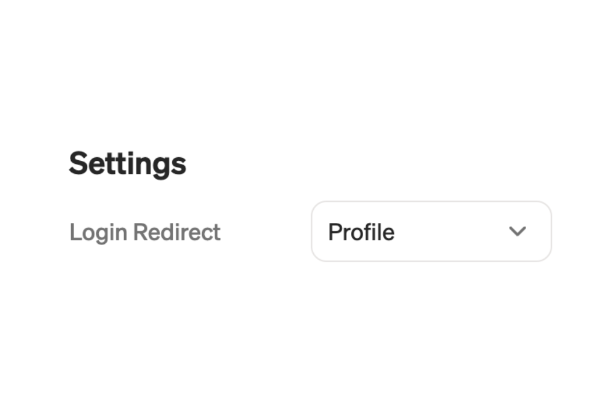Click the chevron arrow in Profile dropdown
This screenshot has width=612, height=406.
click(x=517, y=231)
